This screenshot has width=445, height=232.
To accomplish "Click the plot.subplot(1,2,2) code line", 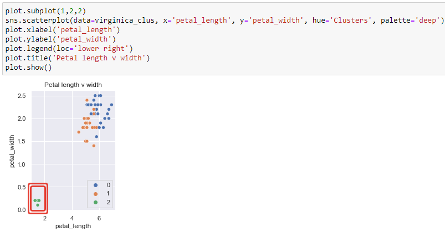I will [x=46, y=11].
